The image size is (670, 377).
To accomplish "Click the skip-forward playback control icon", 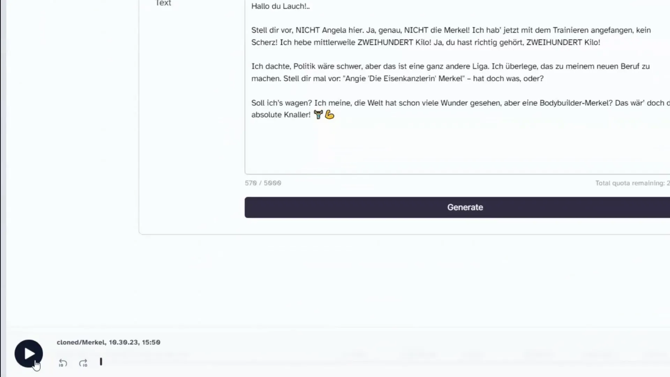I will point(83,362).
